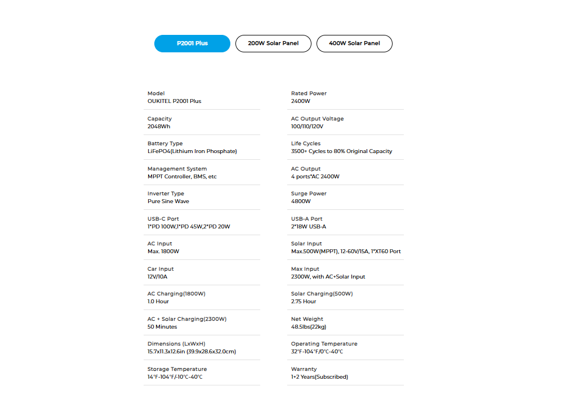Click the Car Input 12V/10A value
This screenshot has width=588, height=395.
[158, 277]
